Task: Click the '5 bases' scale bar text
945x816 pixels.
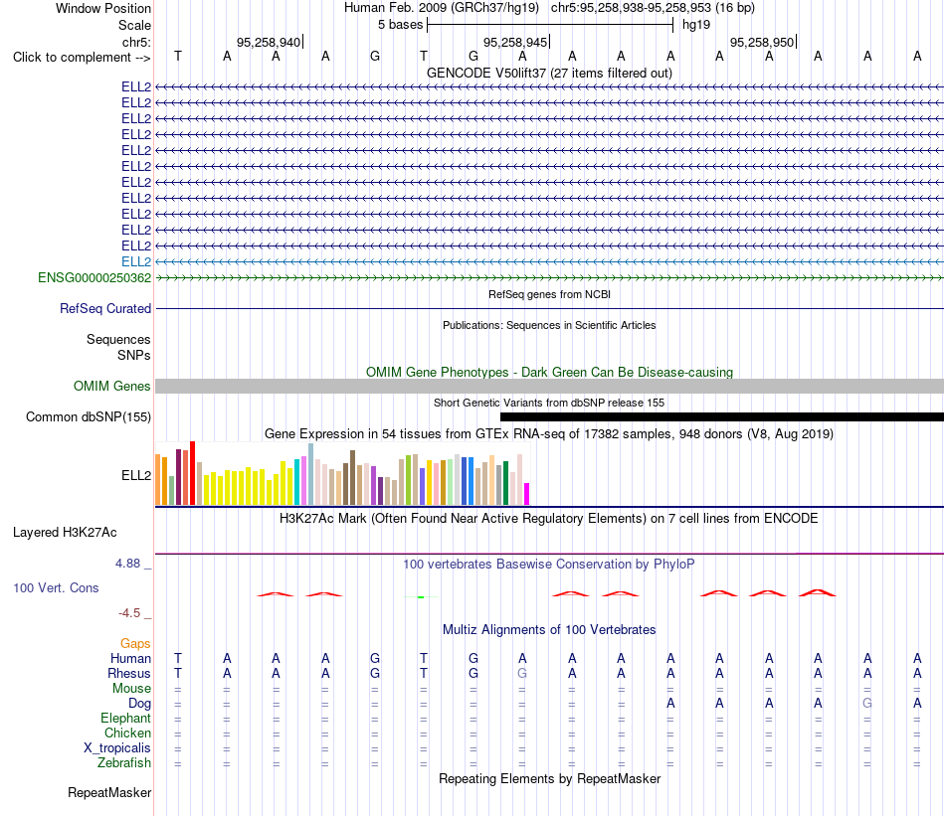Action: coord(400,25)
